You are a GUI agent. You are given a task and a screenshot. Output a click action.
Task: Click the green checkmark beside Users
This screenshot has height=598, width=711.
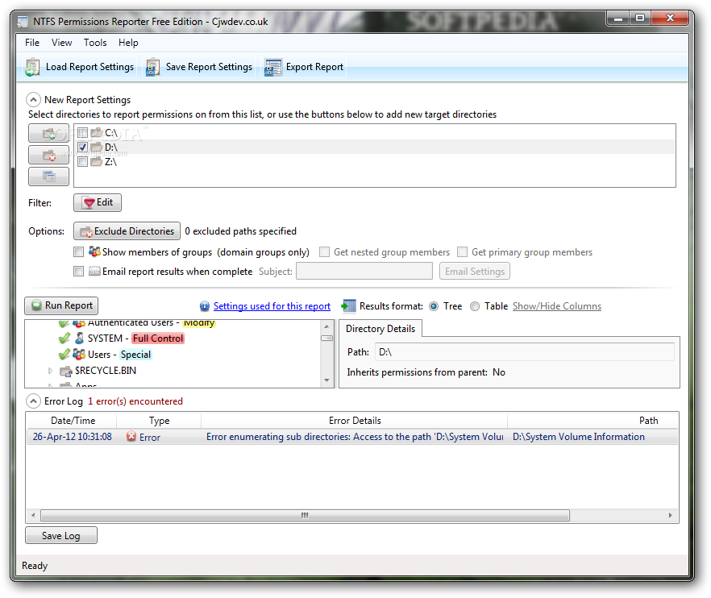64,354
